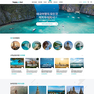Open the highlighted golf travel menu item

pyautogui.click(x=50, y=2)
